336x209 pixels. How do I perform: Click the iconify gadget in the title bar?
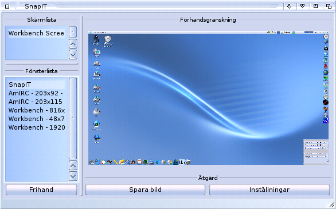pos(290,6)
